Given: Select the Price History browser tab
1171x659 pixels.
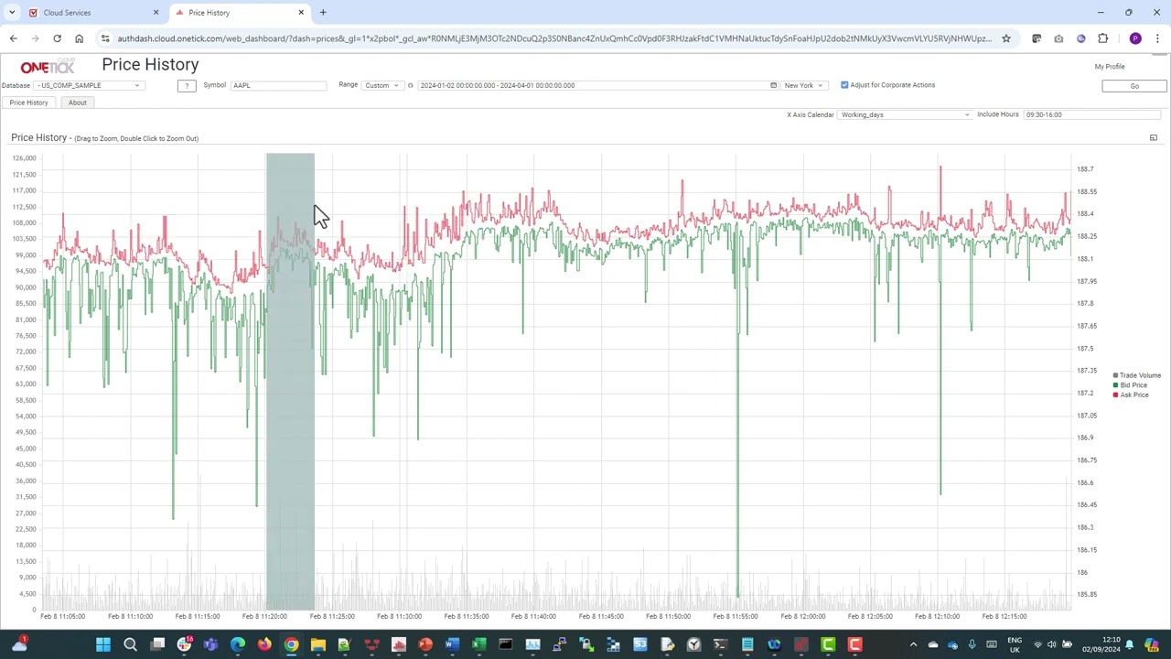Looking at the screenshot, I should [x=240, y=13].
